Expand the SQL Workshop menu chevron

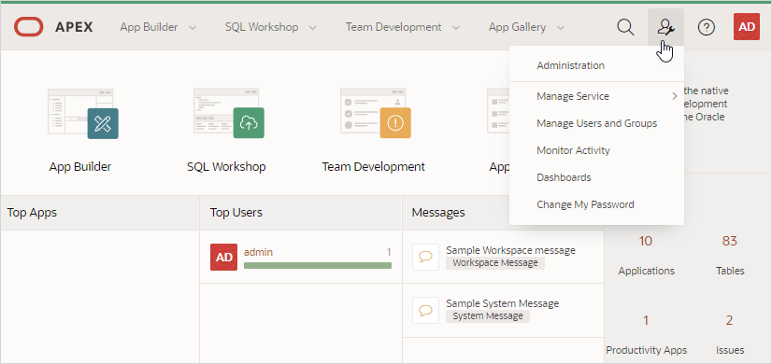(x=313, y=28)
